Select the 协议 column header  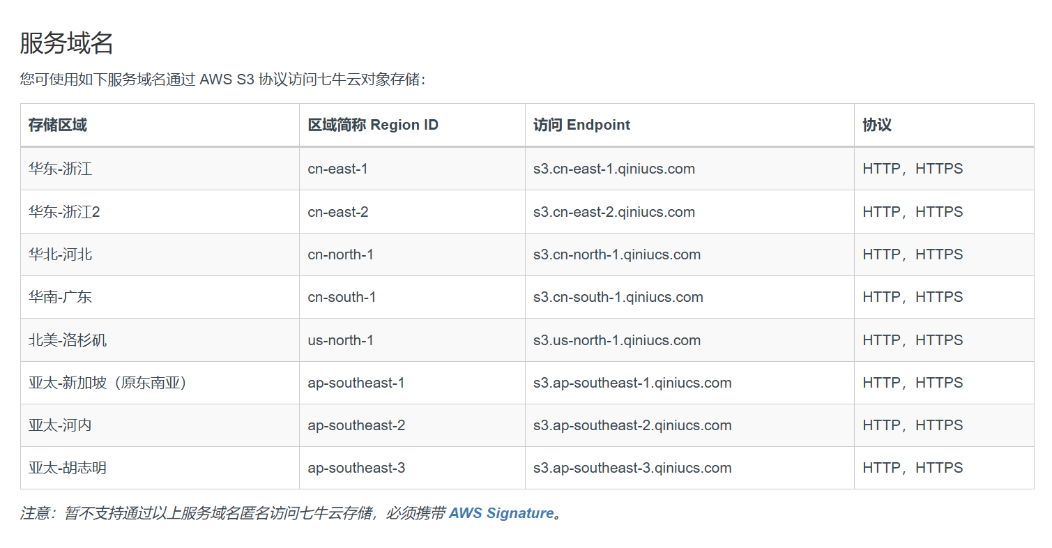877,125
